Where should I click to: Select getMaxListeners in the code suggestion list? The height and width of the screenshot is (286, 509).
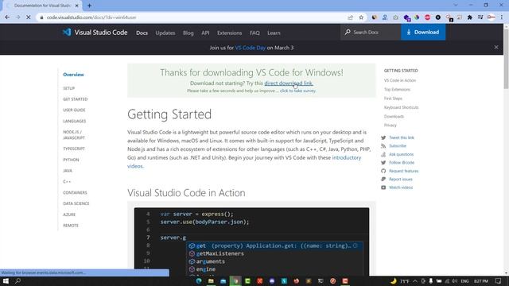click(x=220, y=253)
